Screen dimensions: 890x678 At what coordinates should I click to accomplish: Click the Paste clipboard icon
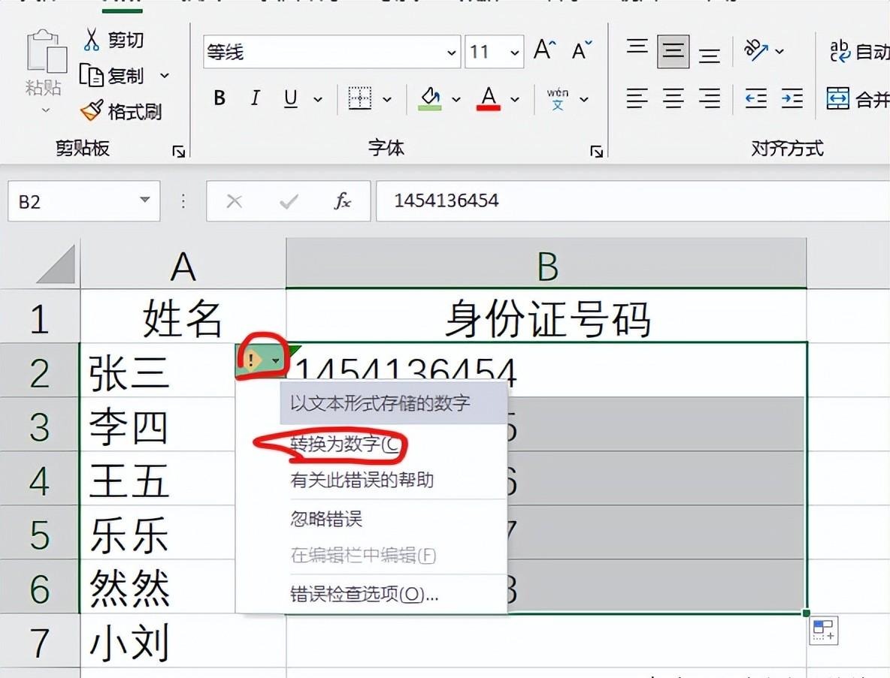tap(46, 51)
